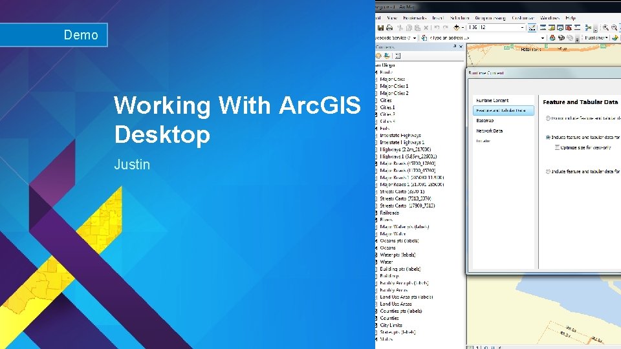Close the Contents panel
Viewport: 621px width, 349px height.
461,47
